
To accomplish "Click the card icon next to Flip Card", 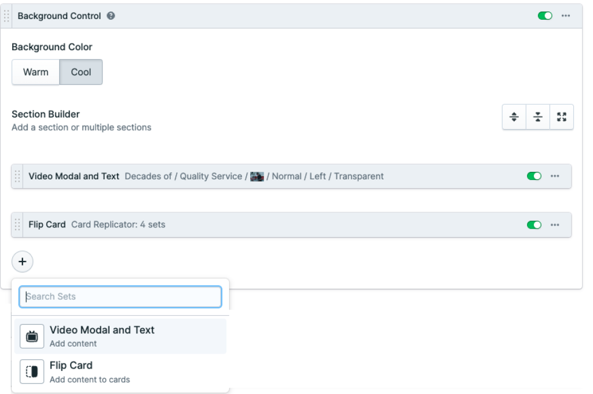I will 31,371.
